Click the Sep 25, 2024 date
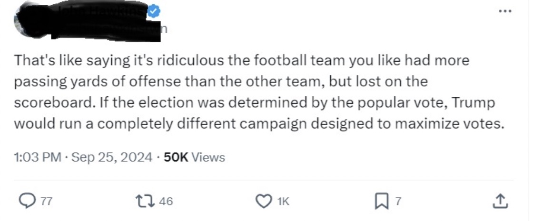 [112, 157]
